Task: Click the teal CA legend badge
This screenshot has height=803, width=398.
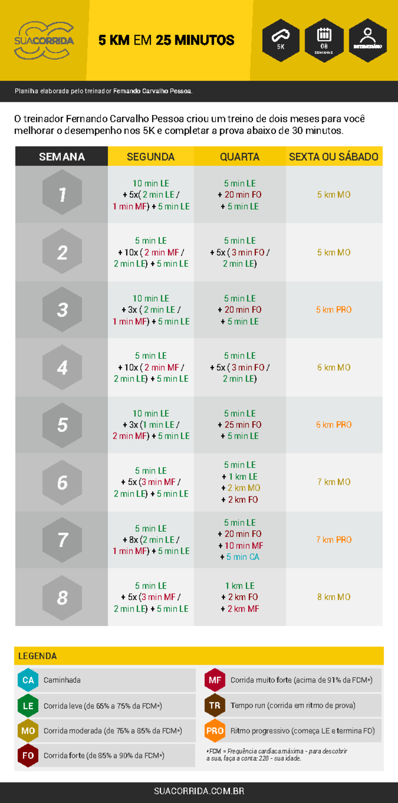Action: [28, 680]
